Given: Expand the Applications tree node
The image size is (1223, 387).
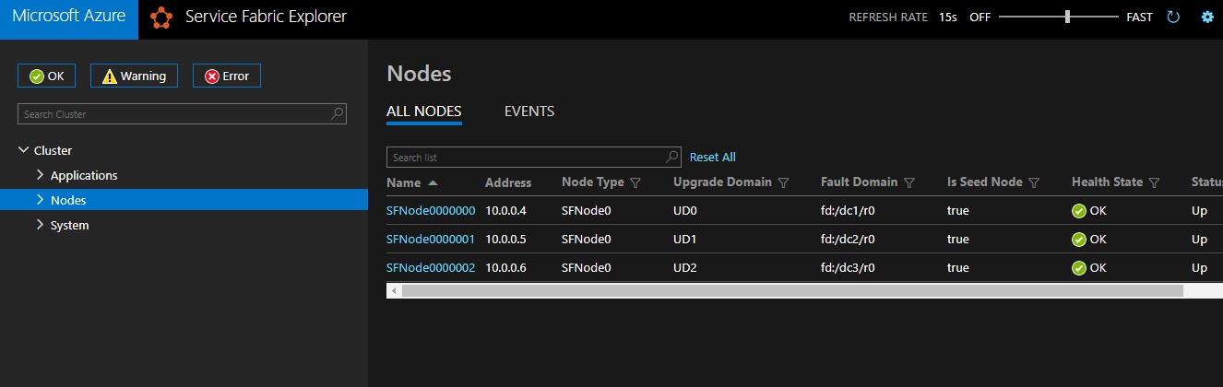Looking at the screenshot, I should pos(40,175).
